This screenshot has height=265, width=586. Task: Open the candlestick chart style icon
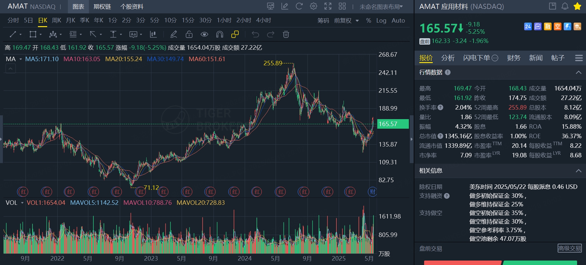click(153, 34)
